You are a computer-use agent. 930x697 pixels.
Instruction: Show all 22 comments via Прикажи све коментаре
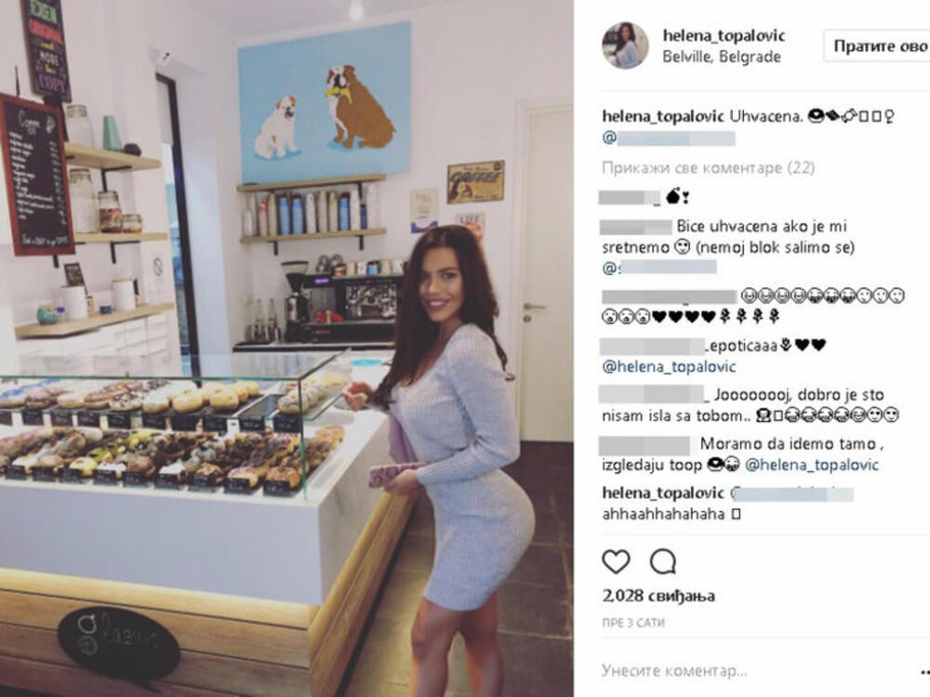coord(708,168)
